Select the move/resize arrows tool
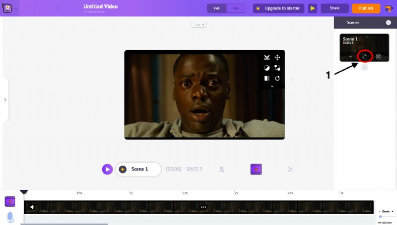397x225 pixels. coord(277,57)
